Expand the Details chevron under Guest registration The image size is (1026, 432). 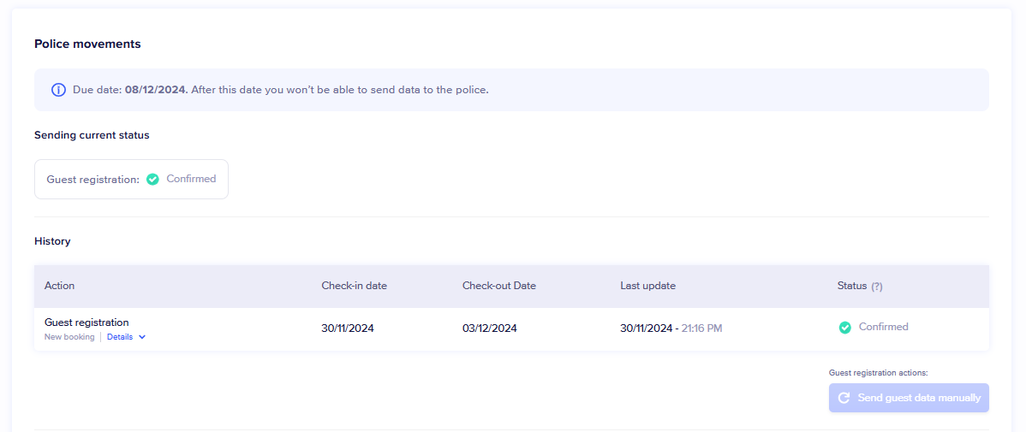click(142, 337)
